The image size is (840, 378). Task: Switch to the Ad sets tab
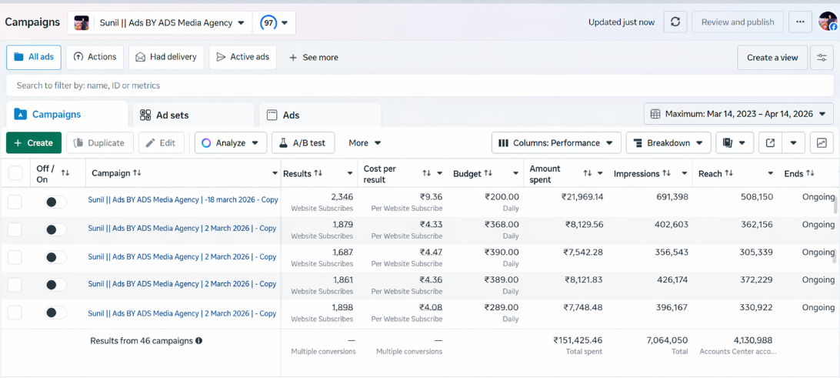(x=193, y=115)
